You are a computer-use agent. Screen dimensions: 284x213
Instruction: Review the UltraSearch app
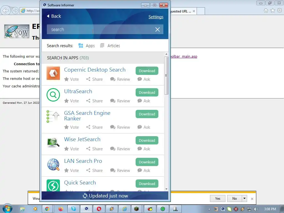tap(120, 101)
